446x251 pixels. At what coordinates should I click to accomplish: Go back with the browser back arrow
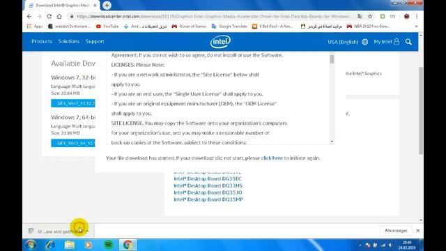[29, 17]
